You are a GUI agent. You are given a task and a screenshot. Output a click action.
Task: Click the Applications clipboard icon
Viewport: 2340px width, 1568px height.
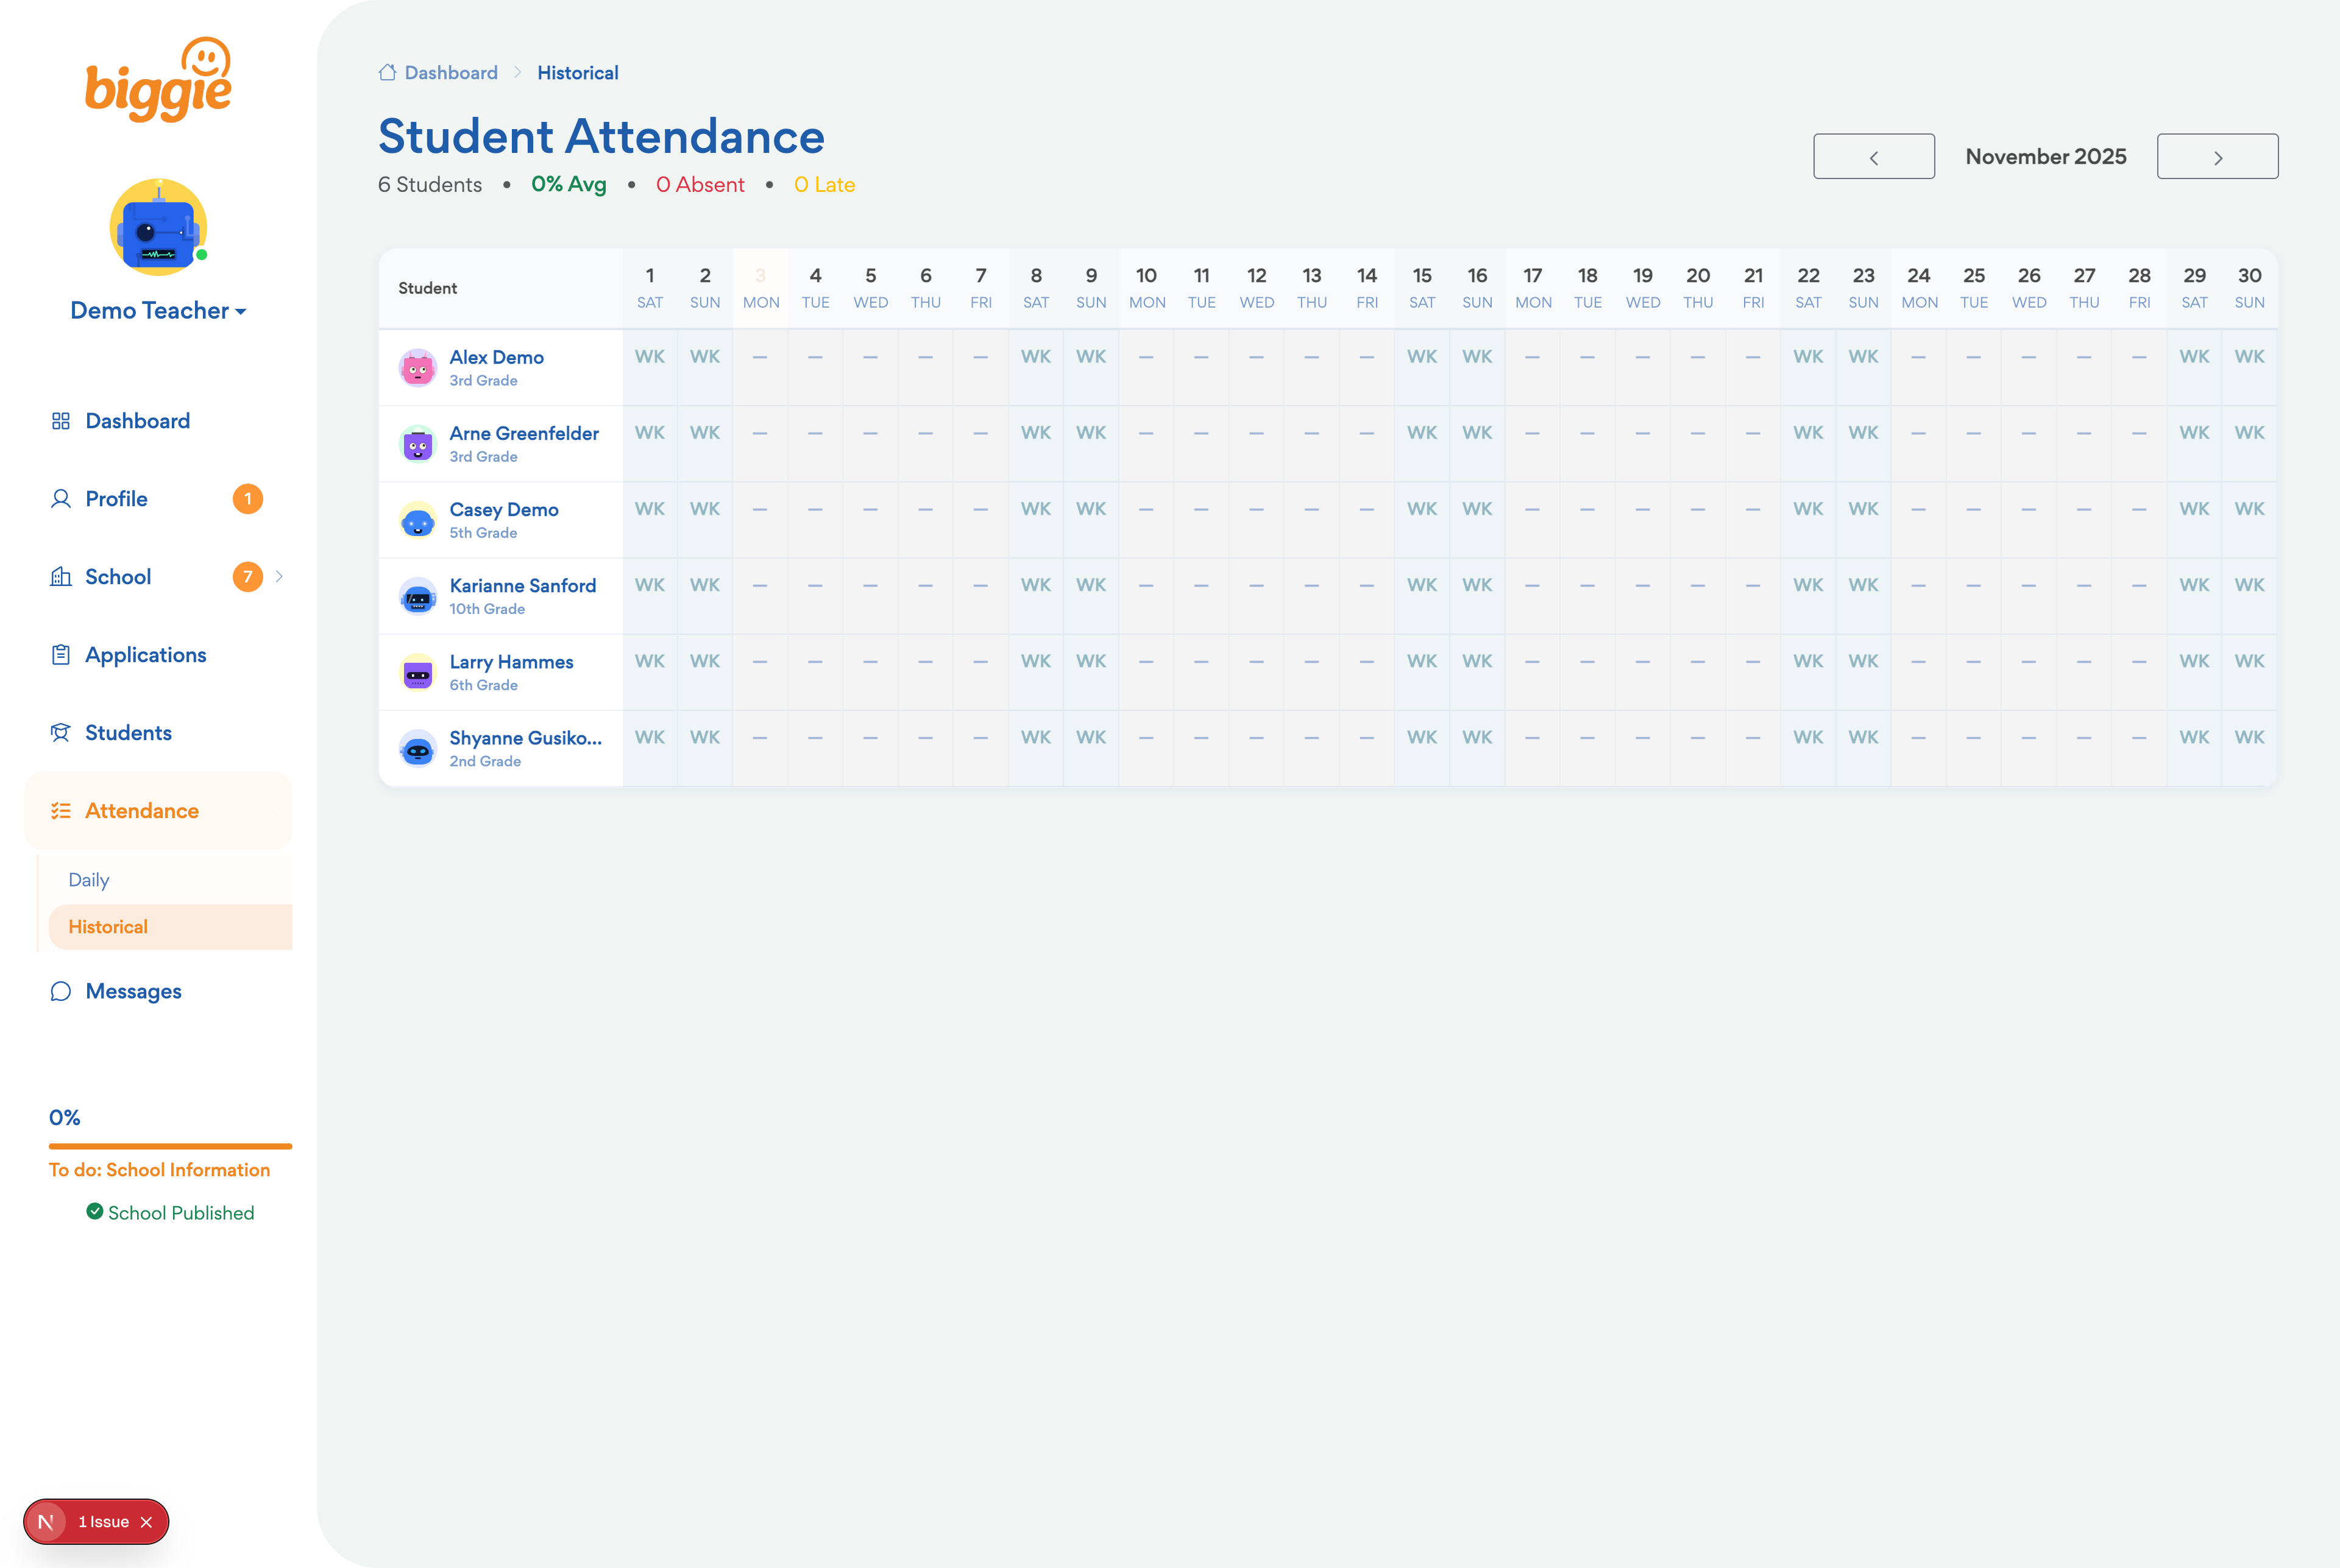[x=60, y=654]
